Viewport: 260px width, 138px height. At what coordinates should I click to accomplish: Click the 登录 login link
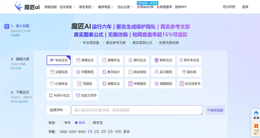(x=245, y=7)
